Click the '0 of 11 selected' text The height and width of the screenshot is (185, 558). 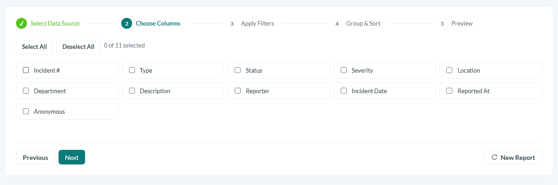124,45
